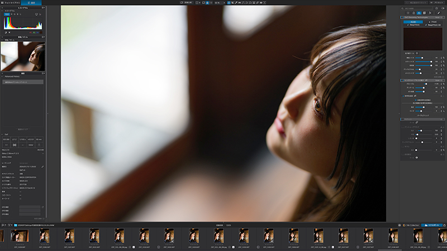Collapse the Exif section
This screenshot has height=251, width=447.
pos(2,134)
